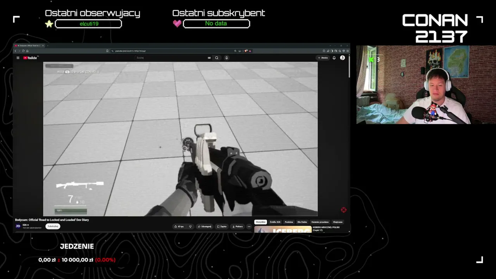The image size is (496, 279).
Task: Select the Obejrzane filter chip
Action: [x=338, y=222]
